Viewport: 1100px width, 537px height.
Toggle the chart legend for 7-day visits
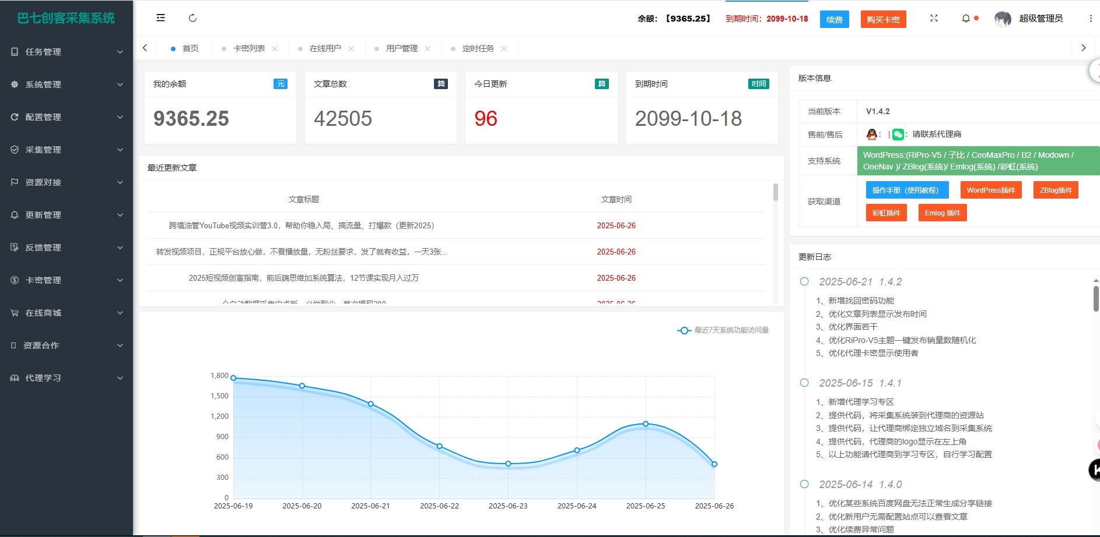click(723, 330)
